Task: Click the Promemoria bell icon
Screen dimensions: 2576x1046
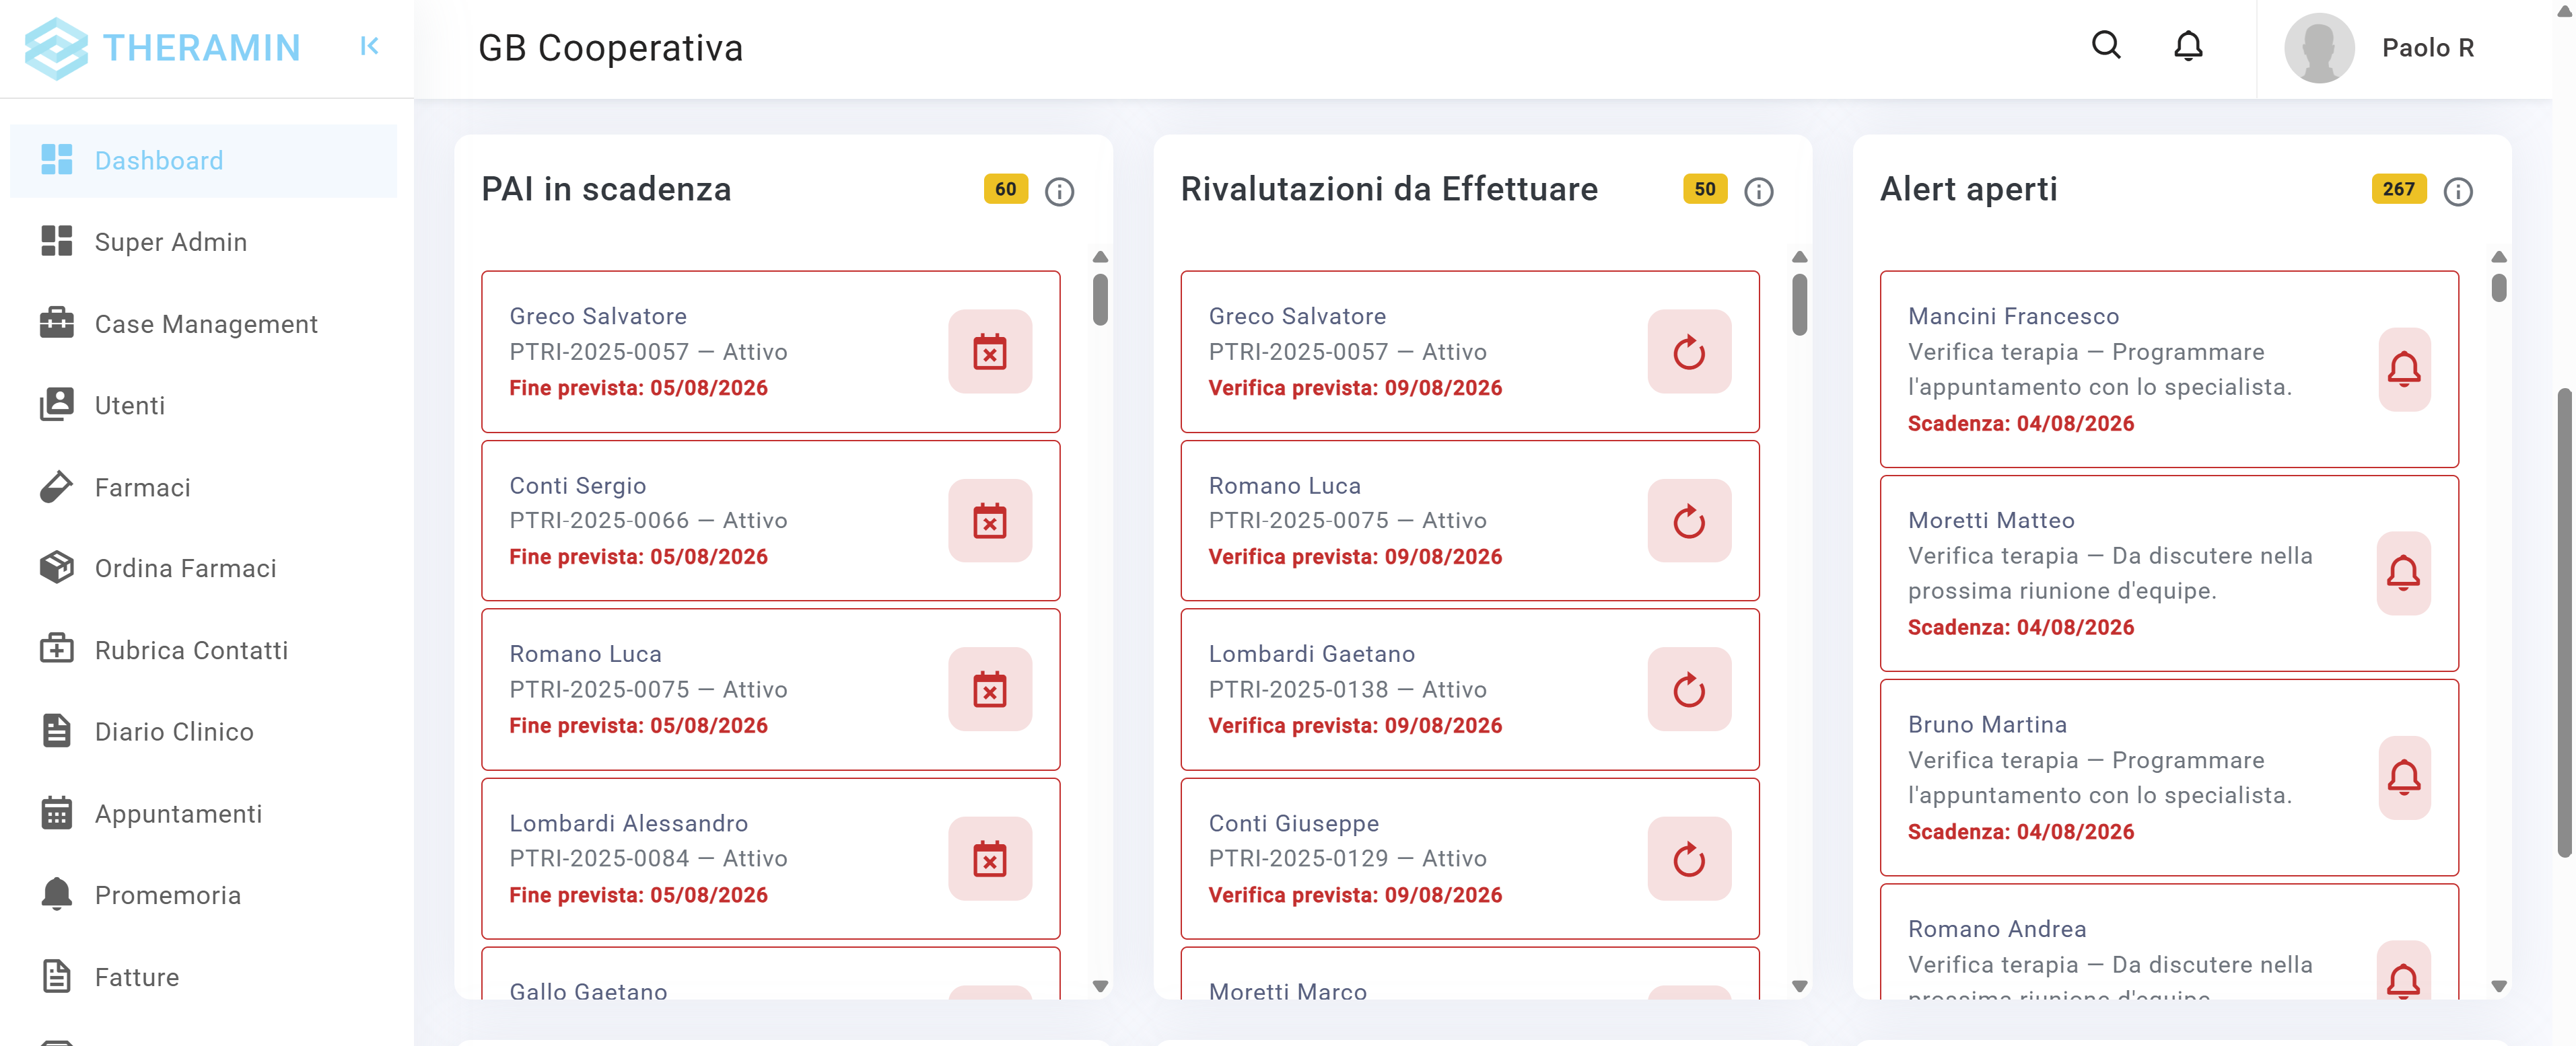Action: point(57,894)
